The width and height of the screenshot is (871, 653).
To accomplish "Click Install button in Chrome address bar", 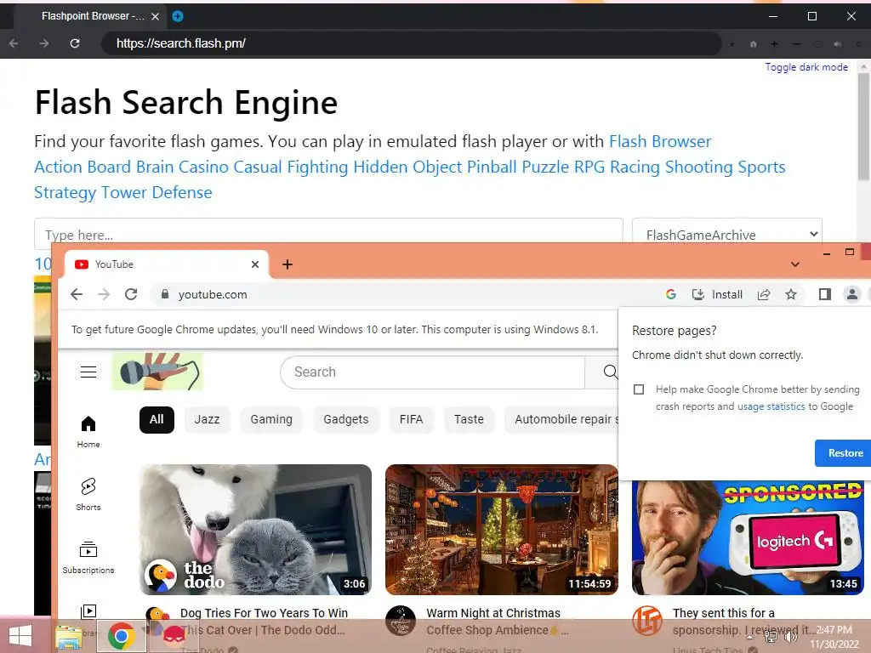I will tap(717, 294).
